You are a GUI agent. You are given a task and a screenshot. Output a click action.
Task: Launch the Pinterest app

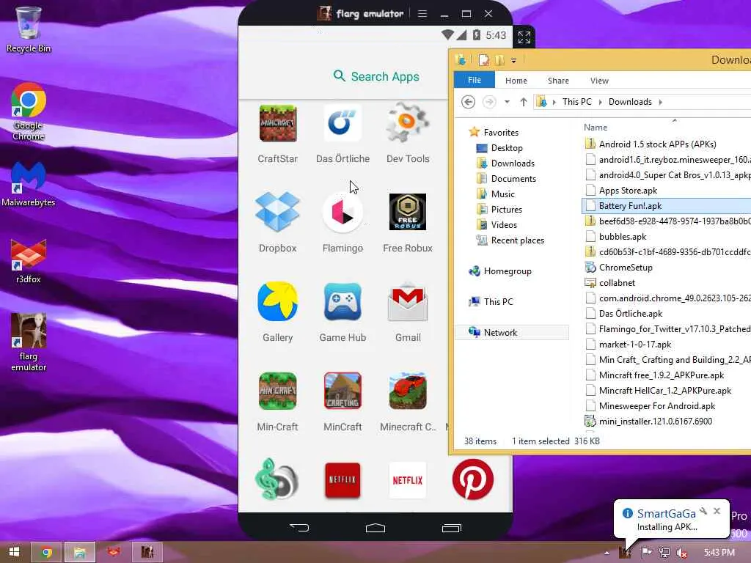click(473, 479)
